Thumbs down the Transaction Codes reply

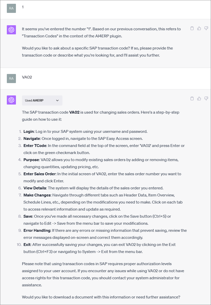click(206, 28)
